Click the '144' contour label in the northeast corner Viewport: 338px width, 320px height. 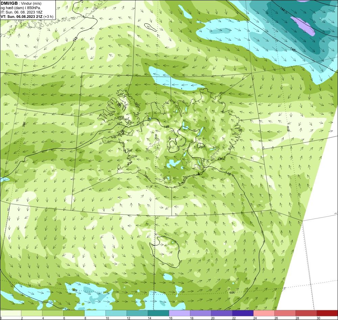click(283, 9)
